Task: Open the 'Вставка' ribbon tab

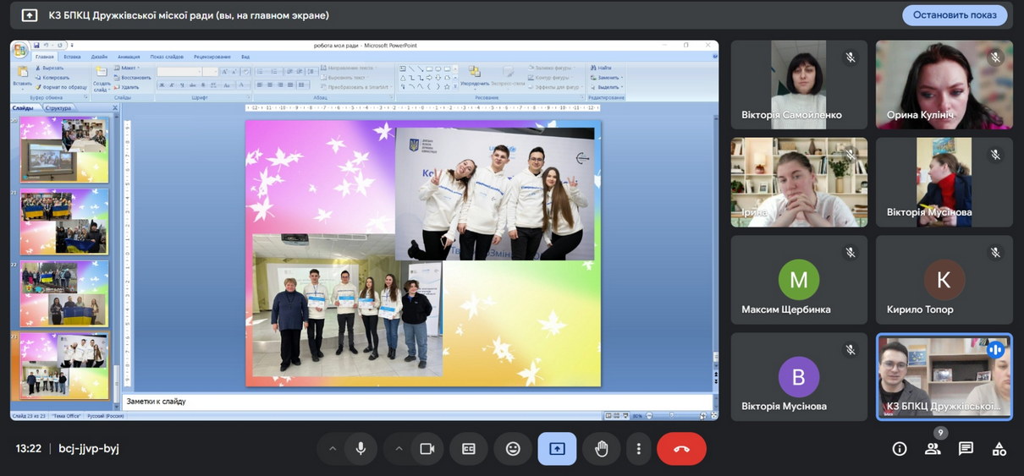Action: click(x=72, y=57)
